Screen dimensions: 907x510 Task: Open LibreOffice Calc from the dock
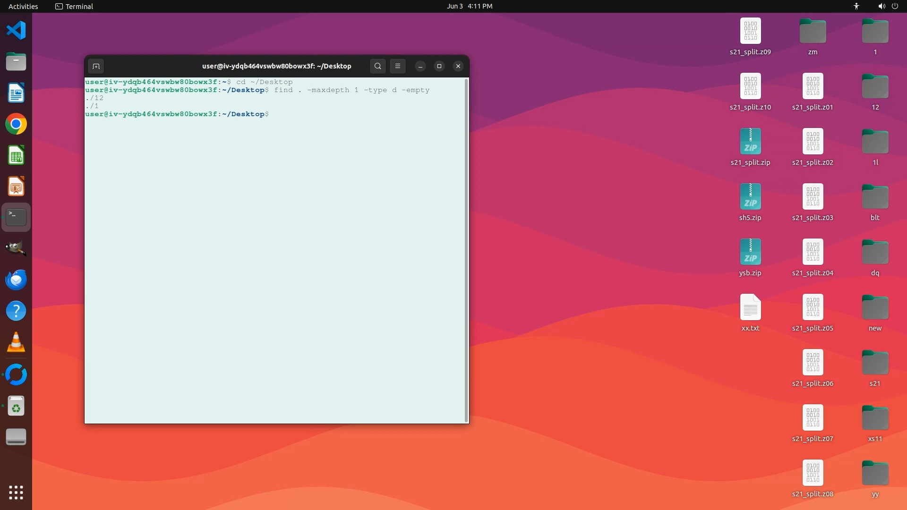(x=16, y=155)
